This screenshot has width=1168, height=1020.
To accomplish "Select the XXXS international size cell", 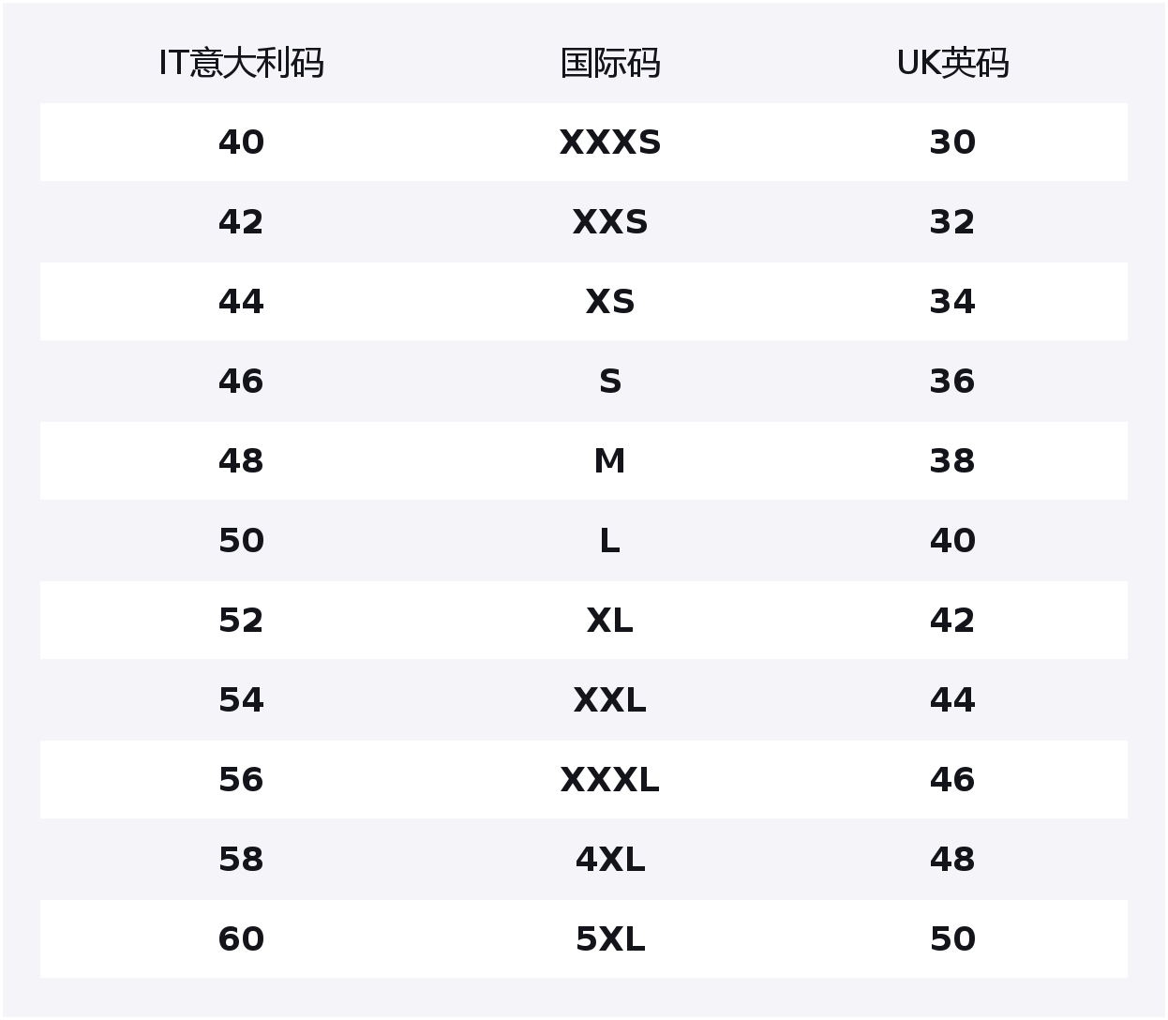I will pyautogui.click(x=610, y=142).
